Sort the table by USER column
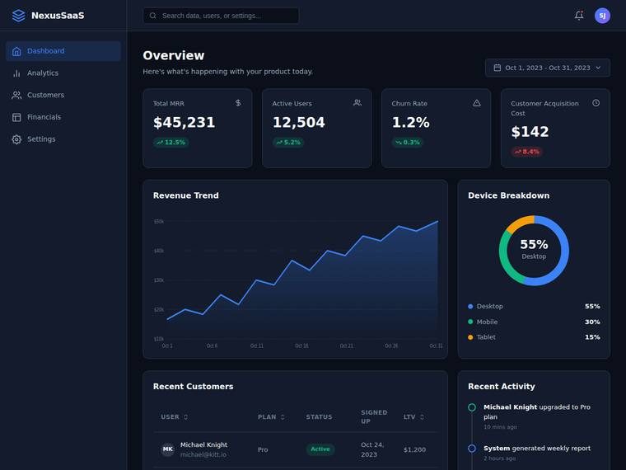The height and width of the screenshot is (470, 626). [x=175, y=417]
